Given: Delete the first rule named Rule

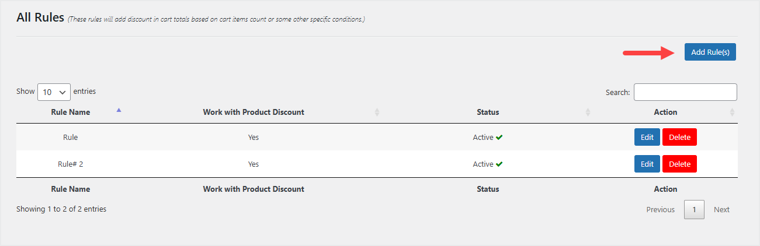Looking at the screenshot, I should (679, 138).
